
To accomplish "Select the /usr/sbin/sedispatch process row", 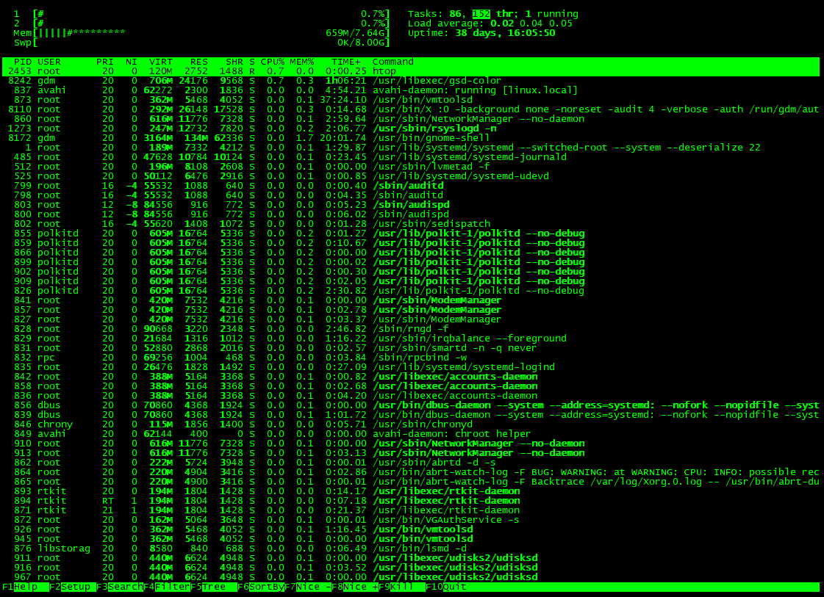I will tap(411, 224).
